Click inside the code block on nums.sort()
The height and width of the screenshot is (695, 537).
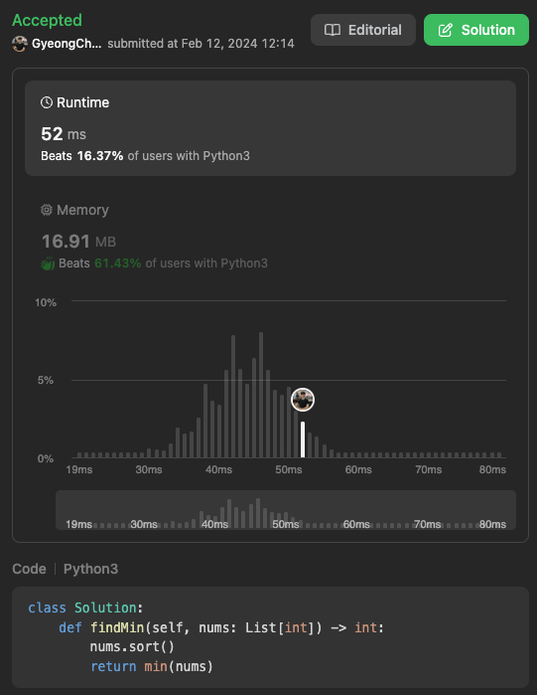click(x=132, y=646)
